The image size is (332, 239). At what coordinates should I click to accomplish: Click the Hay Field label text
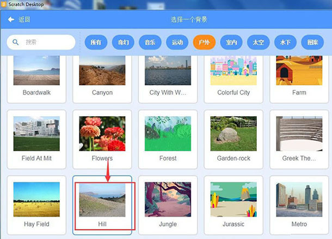(36, 224)
